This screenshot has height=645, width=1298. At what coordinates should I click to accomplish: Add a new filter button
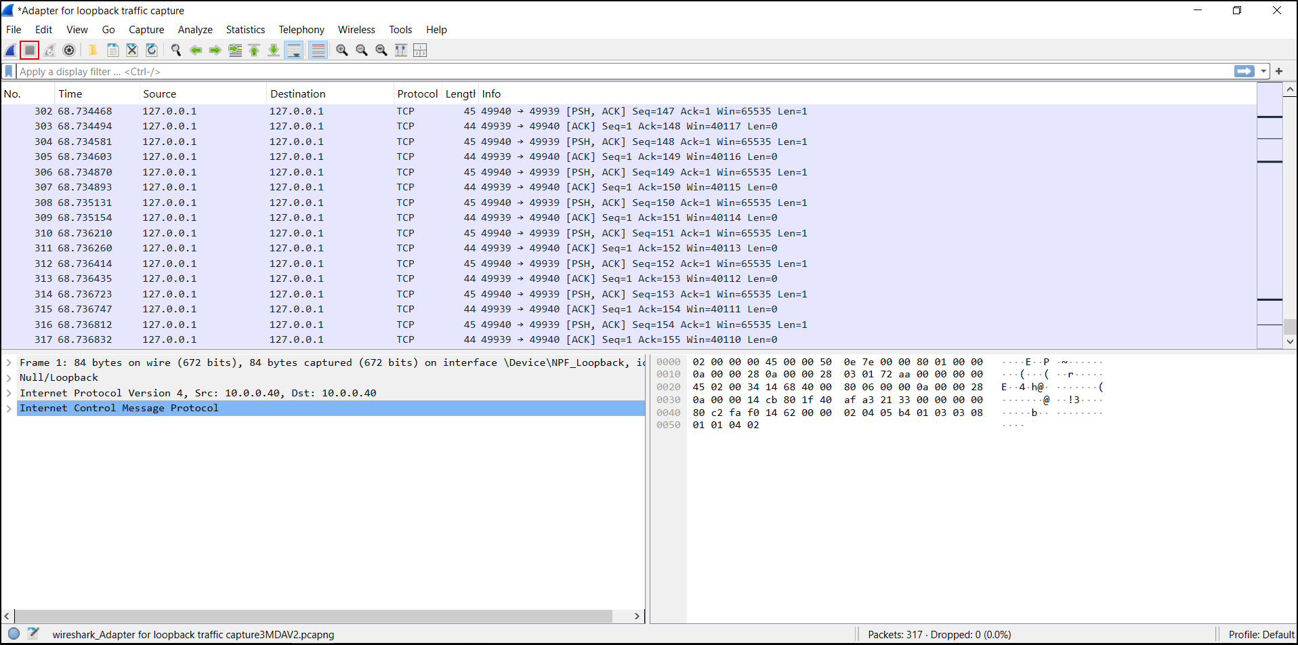(1279, 71)
